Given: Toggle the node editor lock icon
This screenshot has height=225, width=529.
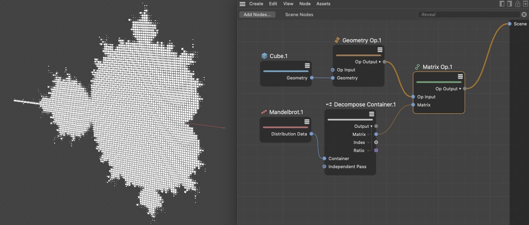Looking at the screenshot, I should [517, 4].
